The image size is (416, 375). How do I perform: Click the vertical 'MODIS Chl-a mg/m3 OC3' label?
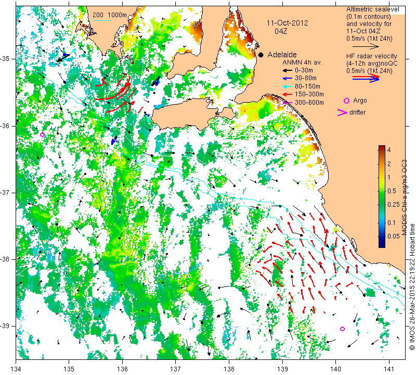405,197
